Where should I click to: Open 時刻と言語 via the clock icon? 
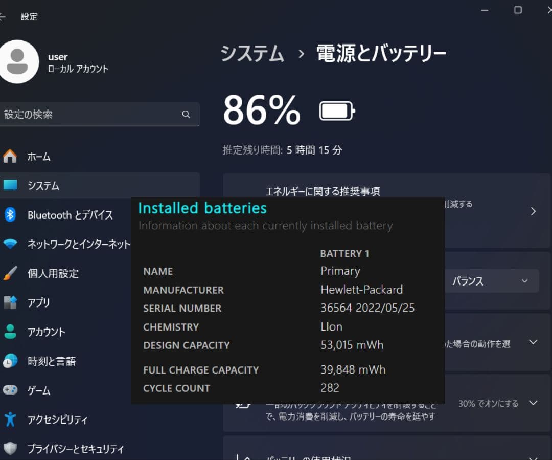(11, 361)
